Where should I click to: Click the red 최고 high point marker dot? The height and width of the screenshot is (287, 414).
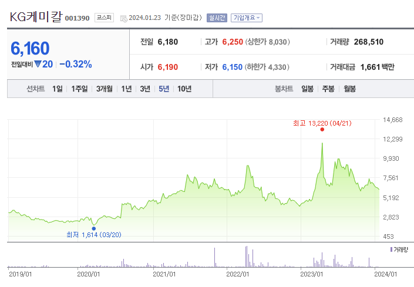click(322, 130)
